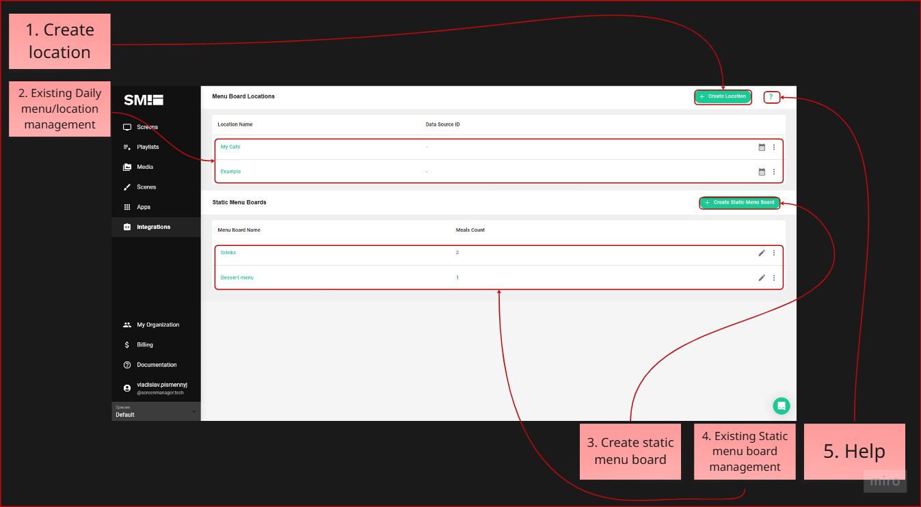
Task: Open My Organization page
Action: tap(156, 325)
